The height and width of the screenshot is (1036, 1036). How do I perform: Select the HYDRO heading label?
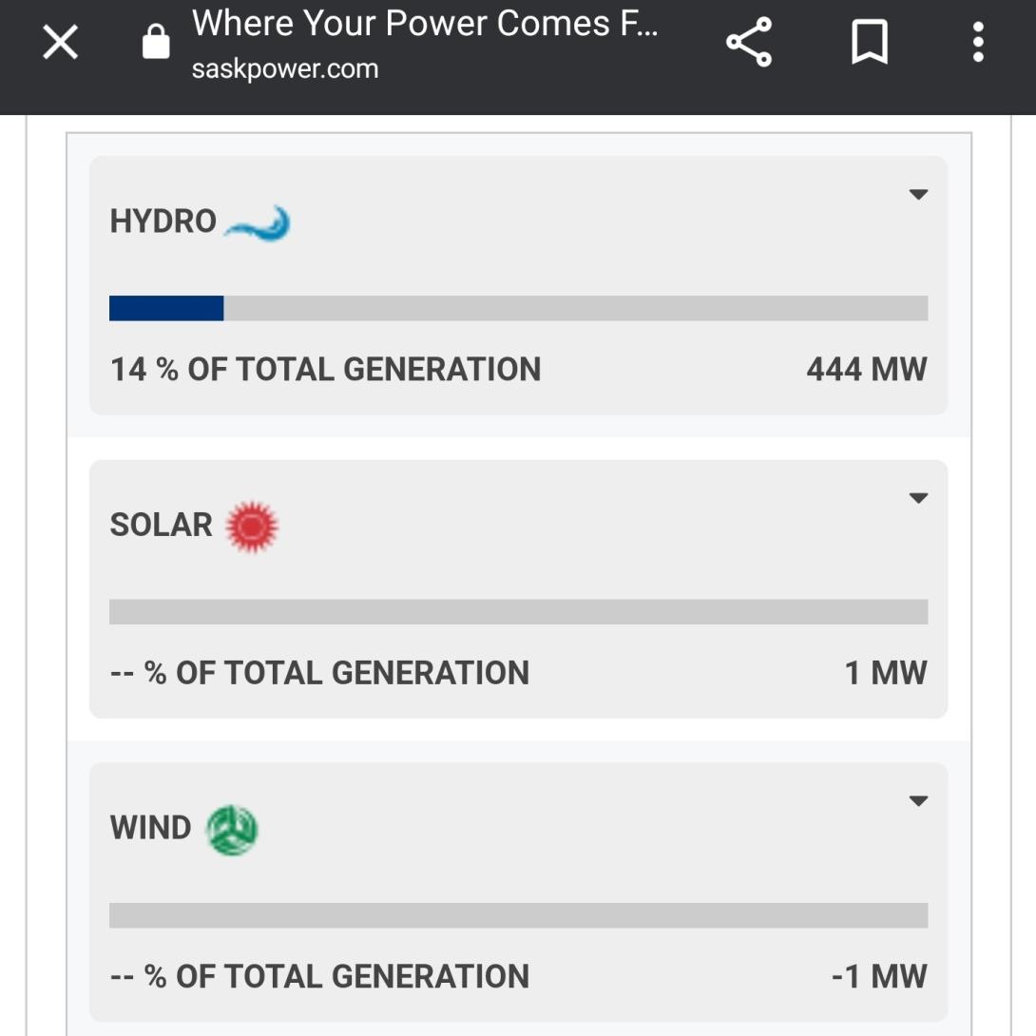coord(163,221)
